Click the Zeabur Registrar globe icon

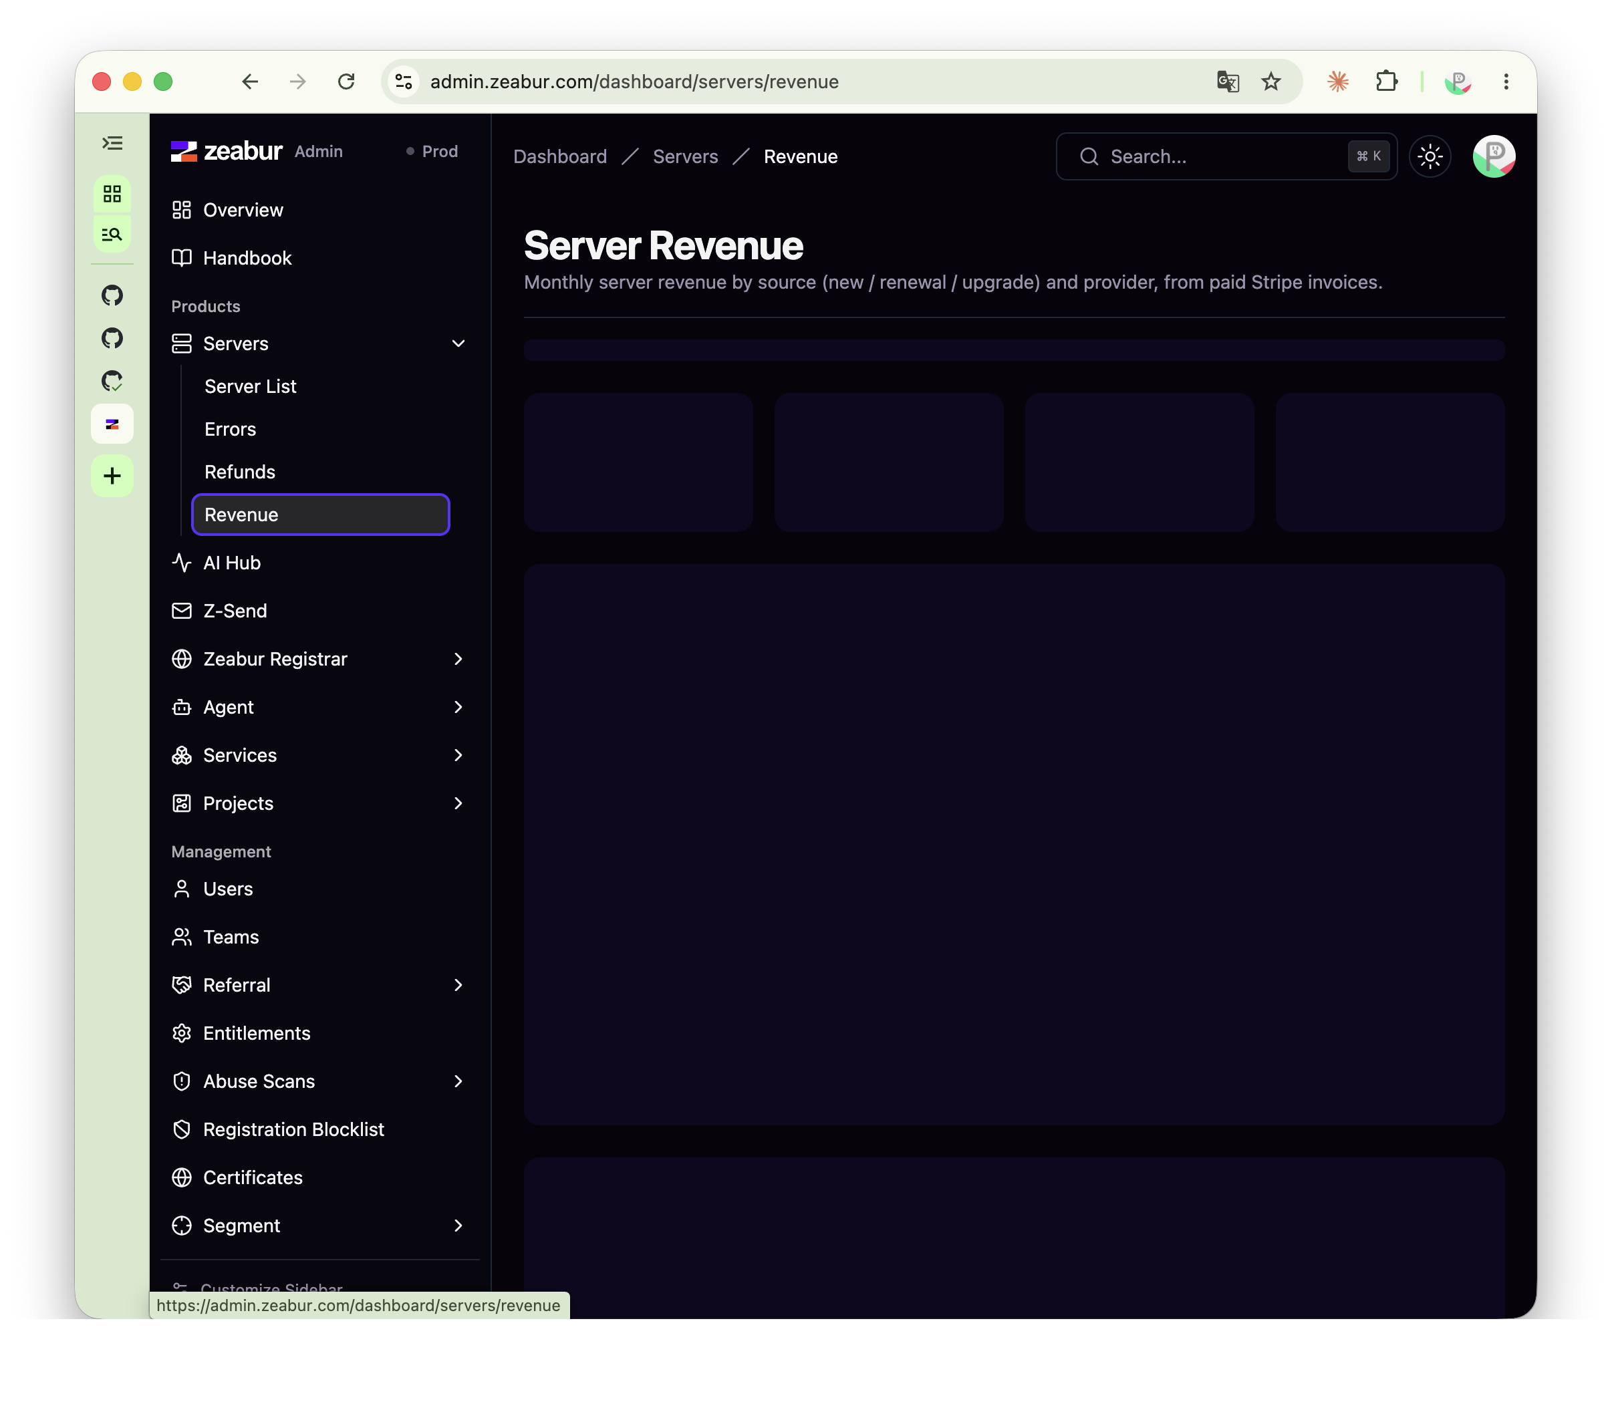click(x=181, y=658)
